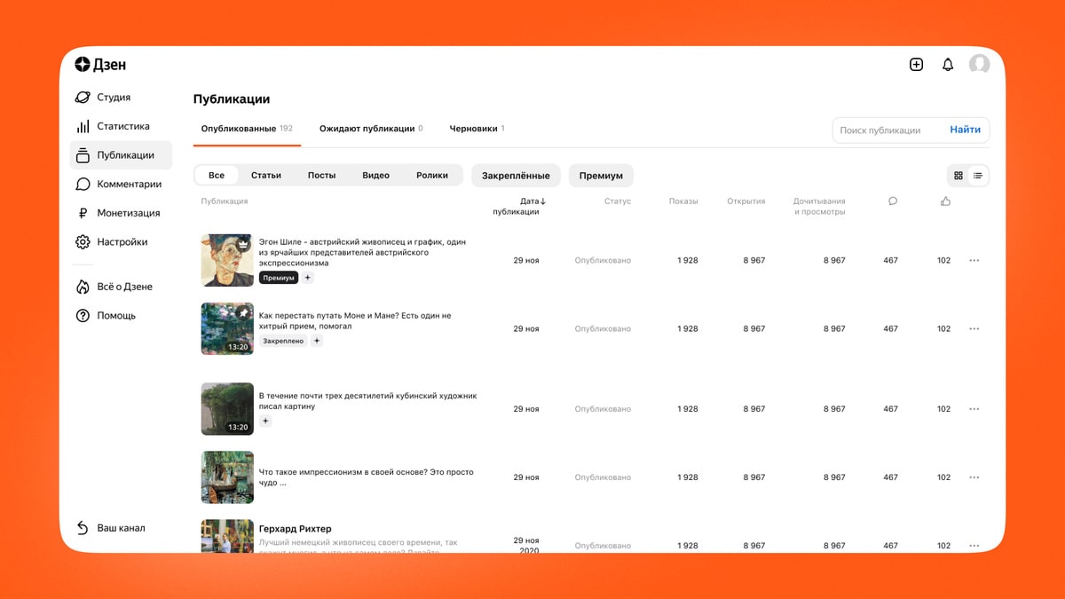Image resolution: width=1065 pixels, height=599 pixels.
Task: Open more options for Моне и Мане publication
Action: coord(974,328)
